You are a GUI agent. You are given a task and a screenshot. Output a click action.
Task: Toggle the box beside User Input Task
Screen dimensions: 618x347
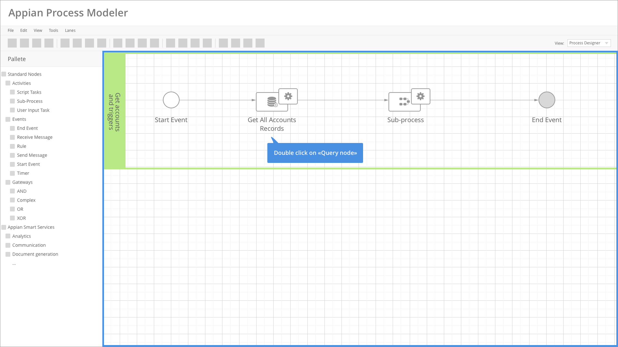click(x=12, y=110)
